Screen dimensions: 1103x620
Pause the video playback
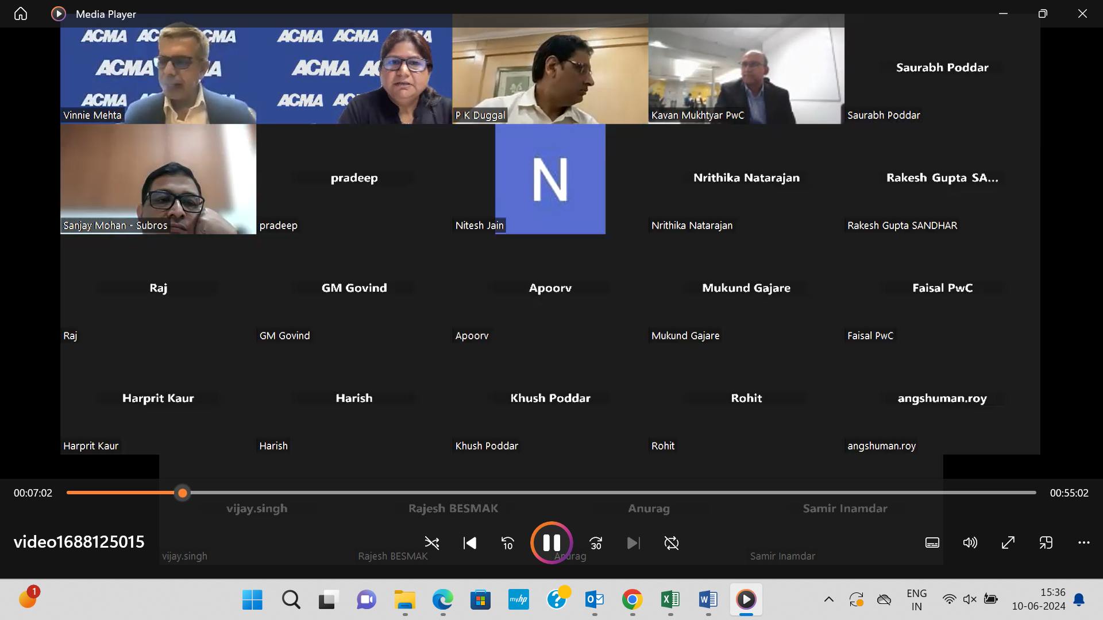550,542
